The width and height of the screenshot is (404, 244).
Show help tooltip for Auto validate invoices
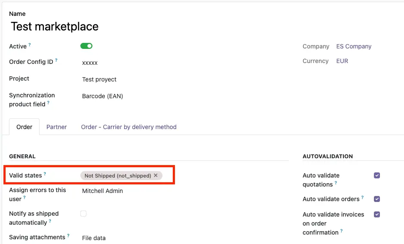click(x=341, y=231)
